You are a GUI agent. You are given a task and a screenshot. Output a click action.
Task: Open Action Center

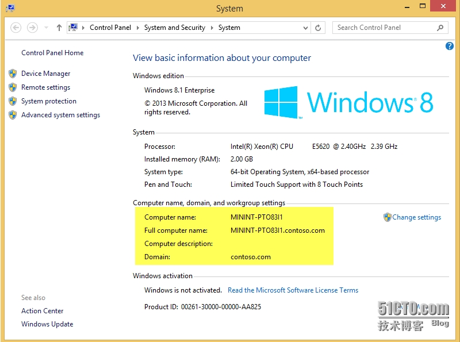pyautogui.click(x=42, y=310)
